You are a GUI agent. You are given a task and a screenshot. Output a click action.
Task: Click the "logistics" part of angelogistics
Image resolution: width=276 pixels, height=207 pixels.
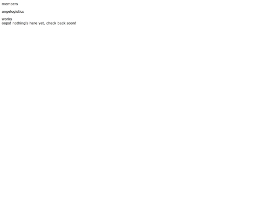pyautogui.click(x=17, y=12)
